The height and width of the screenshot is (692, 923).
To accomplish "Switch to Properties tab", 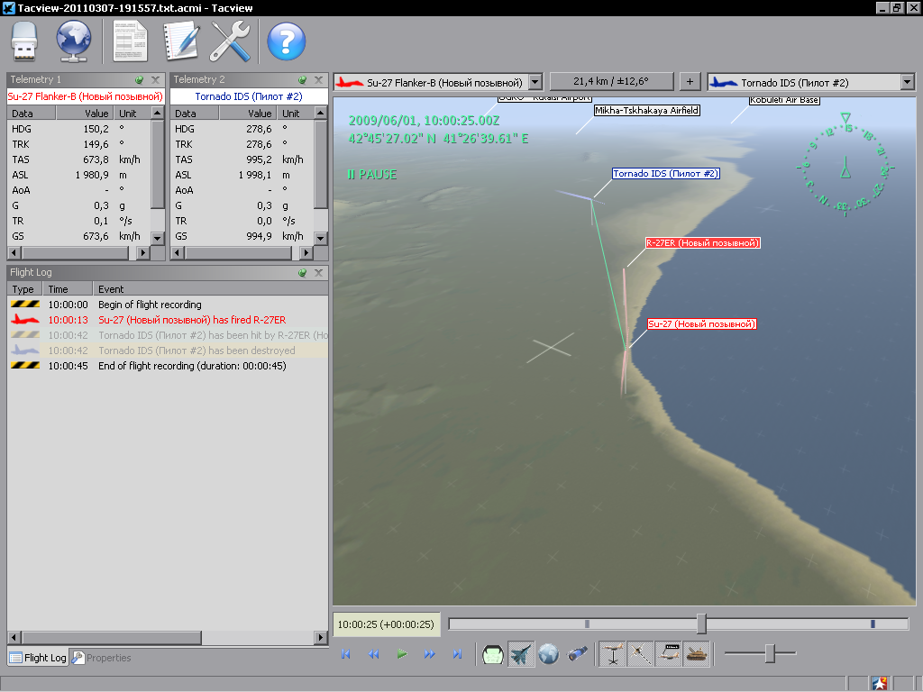I will (x=101, y=657).
